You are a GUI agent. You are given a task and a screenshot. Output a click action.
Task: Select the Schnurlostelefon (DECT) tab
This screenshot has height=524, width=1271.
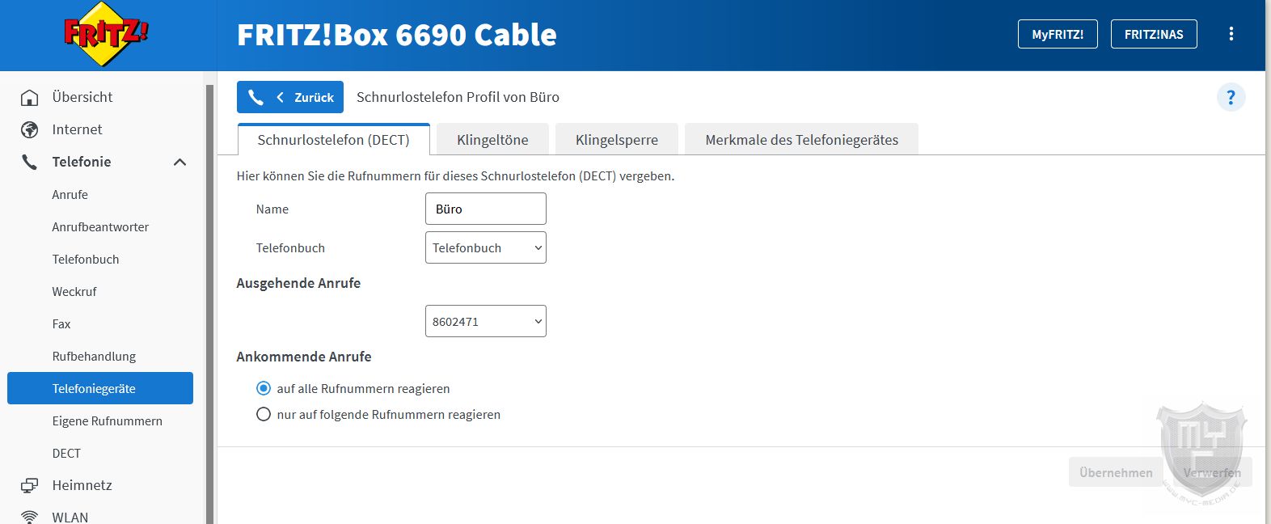click(x=333, y=139)
